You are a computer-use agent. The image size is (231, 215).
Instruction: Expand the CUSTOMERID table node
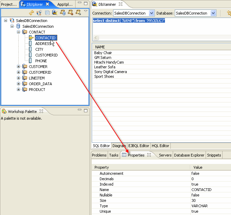[x=18, y=72]
